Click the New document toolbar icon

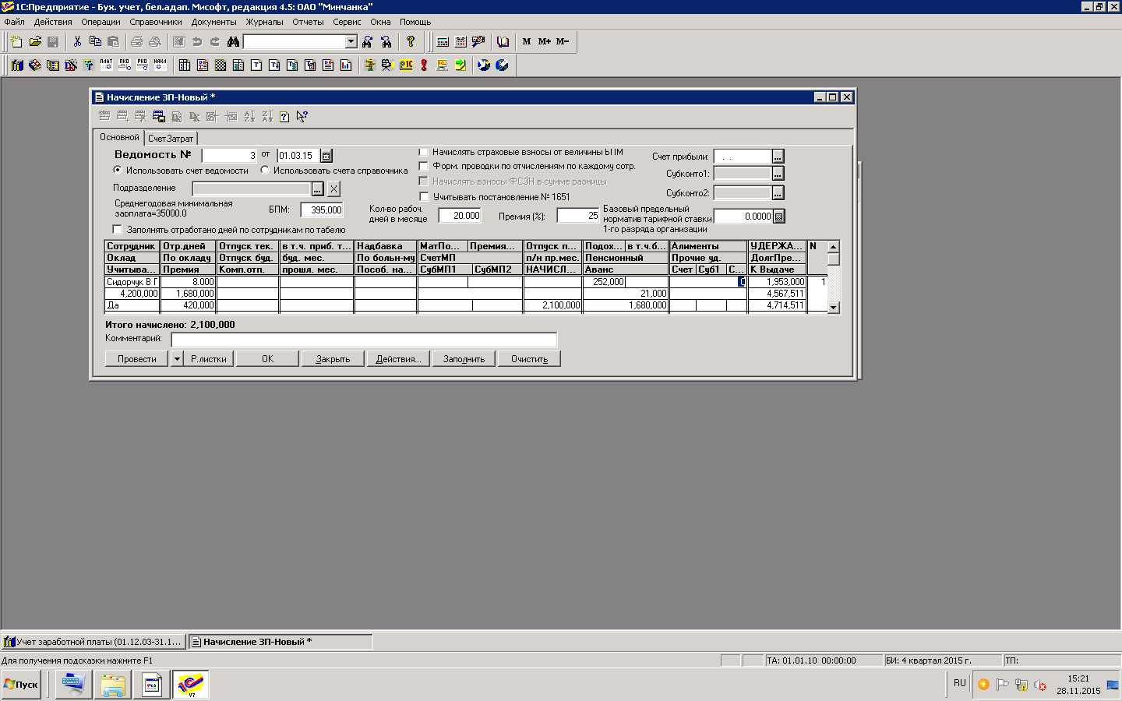point(16,41)
